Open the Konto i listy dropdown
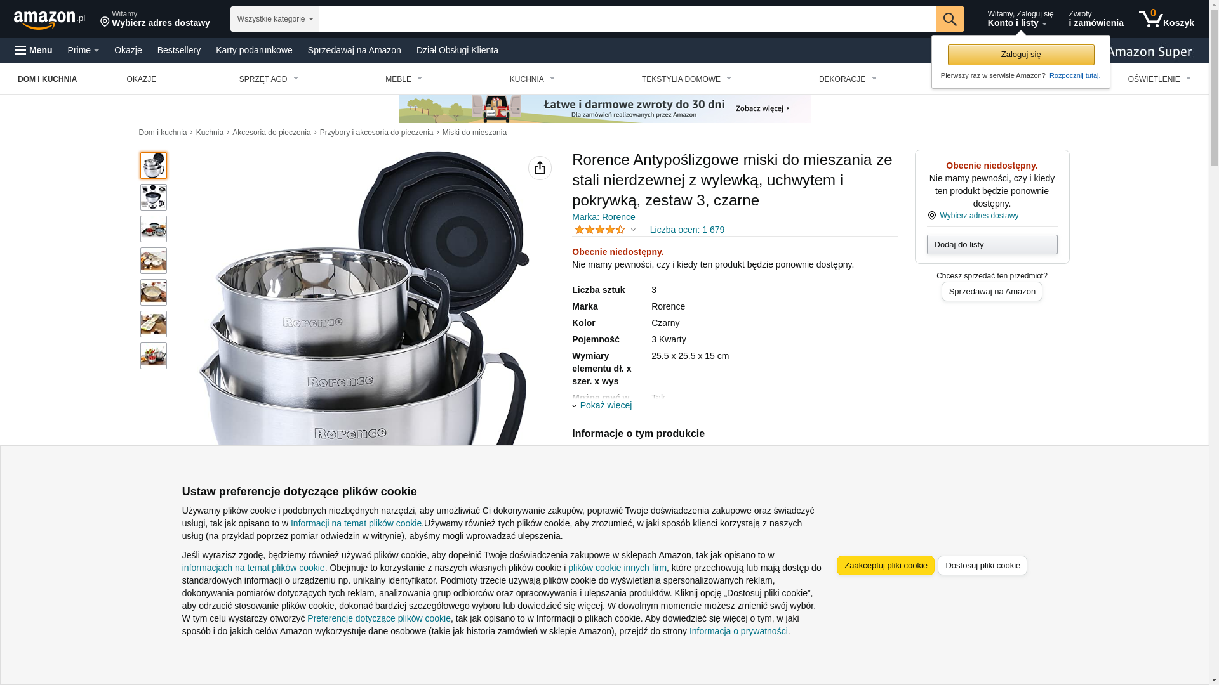Image resolution: width=1219 pixels, height=685 pixels. click(x=1020, y=19)
